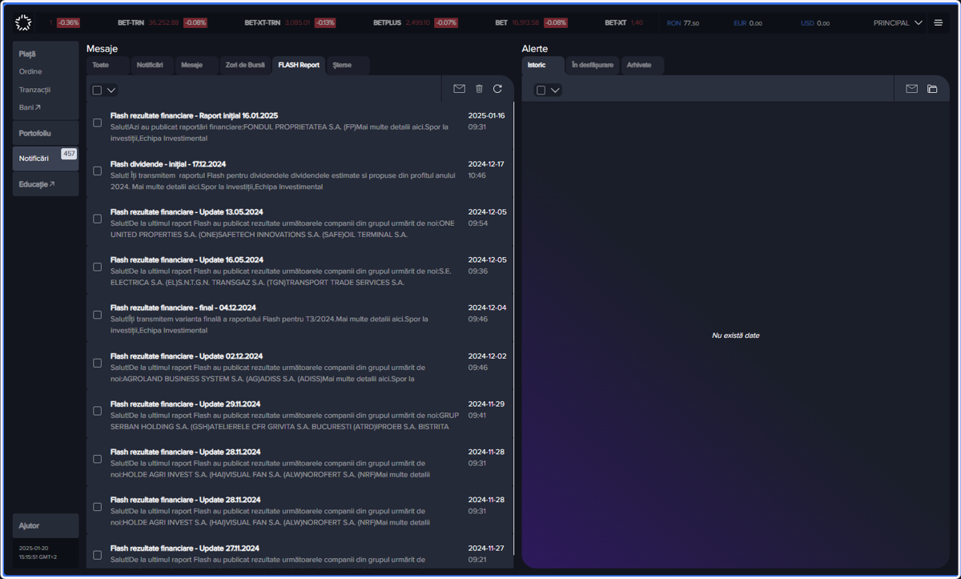Mark selected messages as read in Mesaje

pos(459,89)
